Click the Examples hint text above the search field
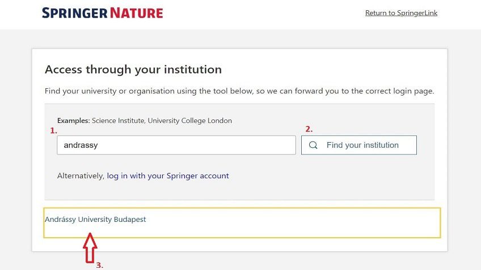 point(74,121)
